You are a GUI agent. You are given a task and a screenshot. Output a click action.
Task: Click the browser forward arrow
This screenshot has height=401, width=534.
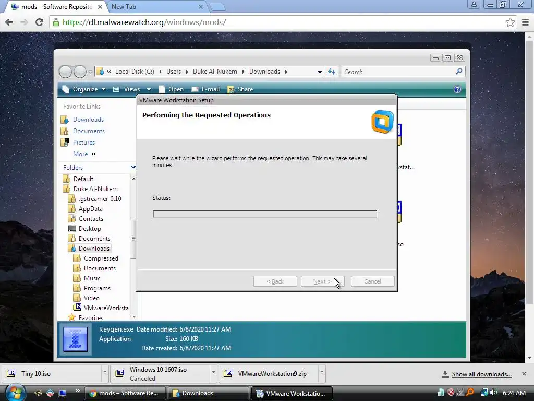coord(24,22)
